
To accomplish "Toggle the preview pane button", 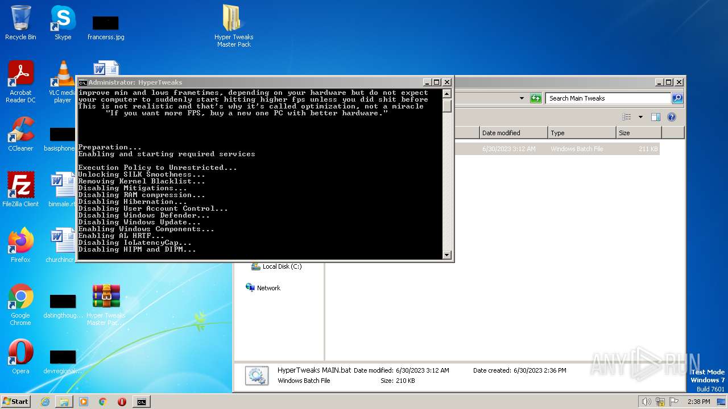I will coord(655,117).
